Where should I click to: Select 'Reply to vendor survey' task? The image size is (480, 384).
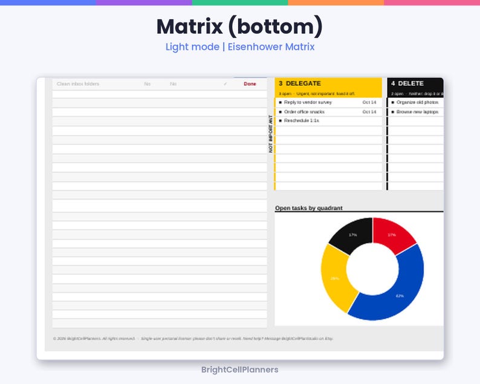308,102
